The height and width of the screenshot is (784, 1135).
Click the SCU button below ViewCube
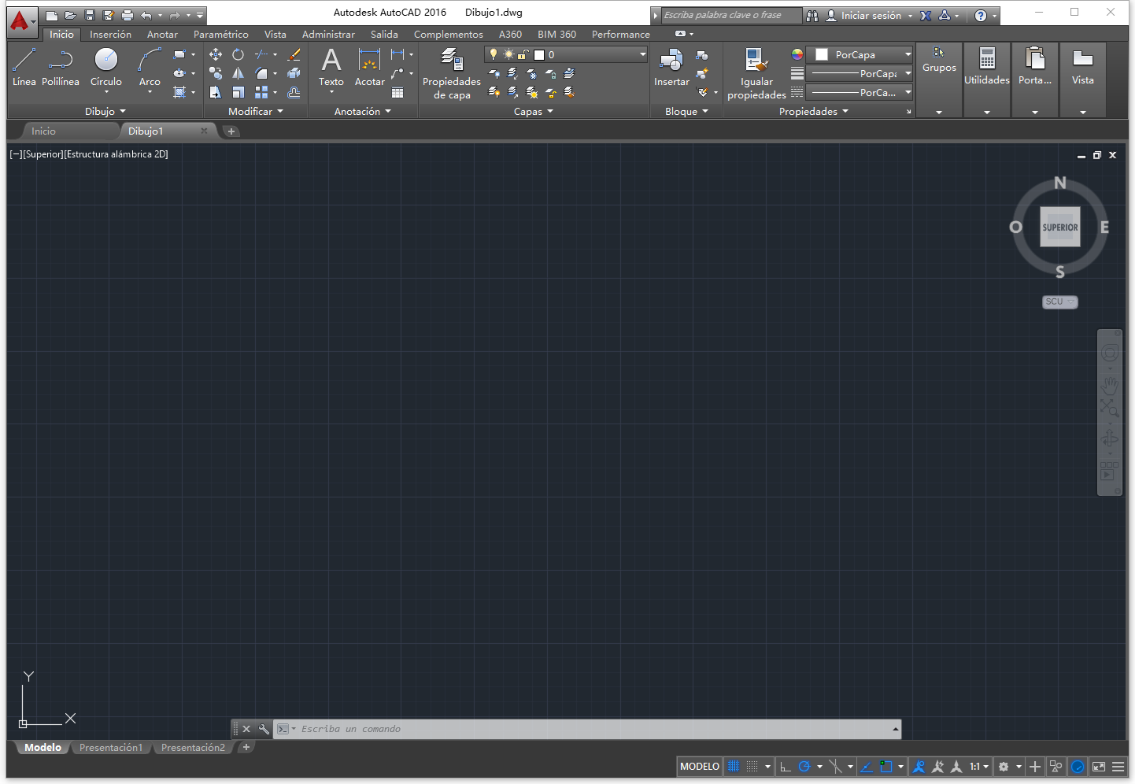click(1059, 301)
